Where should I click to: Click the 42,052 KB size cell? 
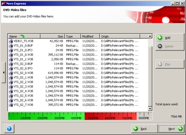coord(56,41)
